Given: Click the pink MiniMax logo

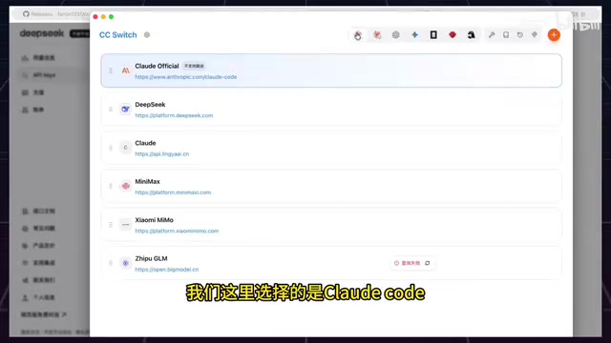Looking at the screenshot, I should click(125, 187).
